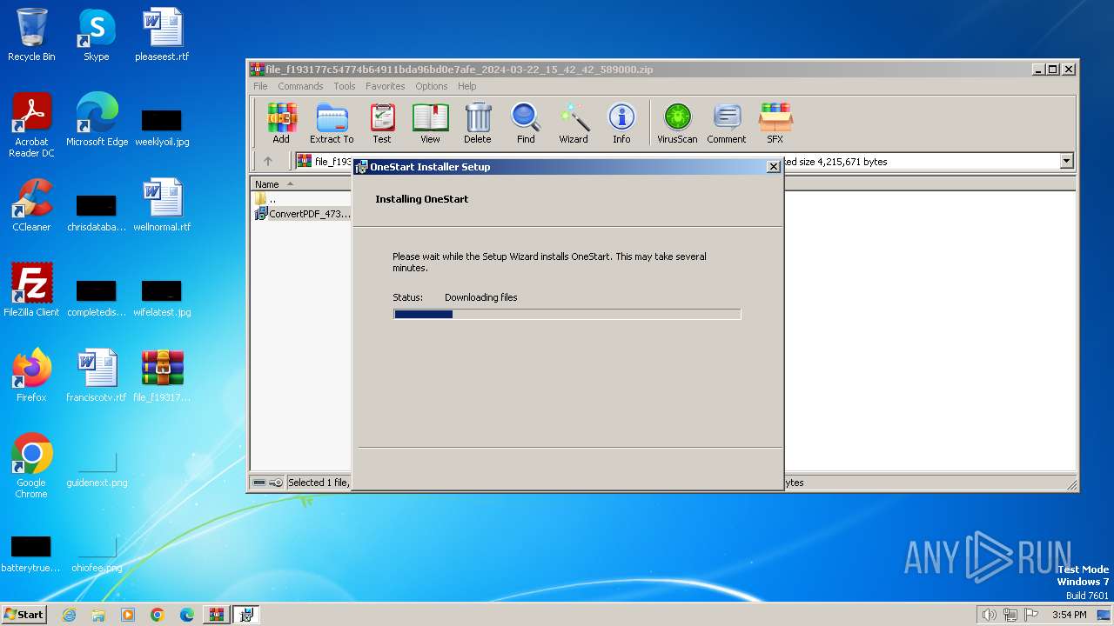1114x626 pixels.
Task: Select pleaseest.rtf desktop file
Action: pos(162,35)
